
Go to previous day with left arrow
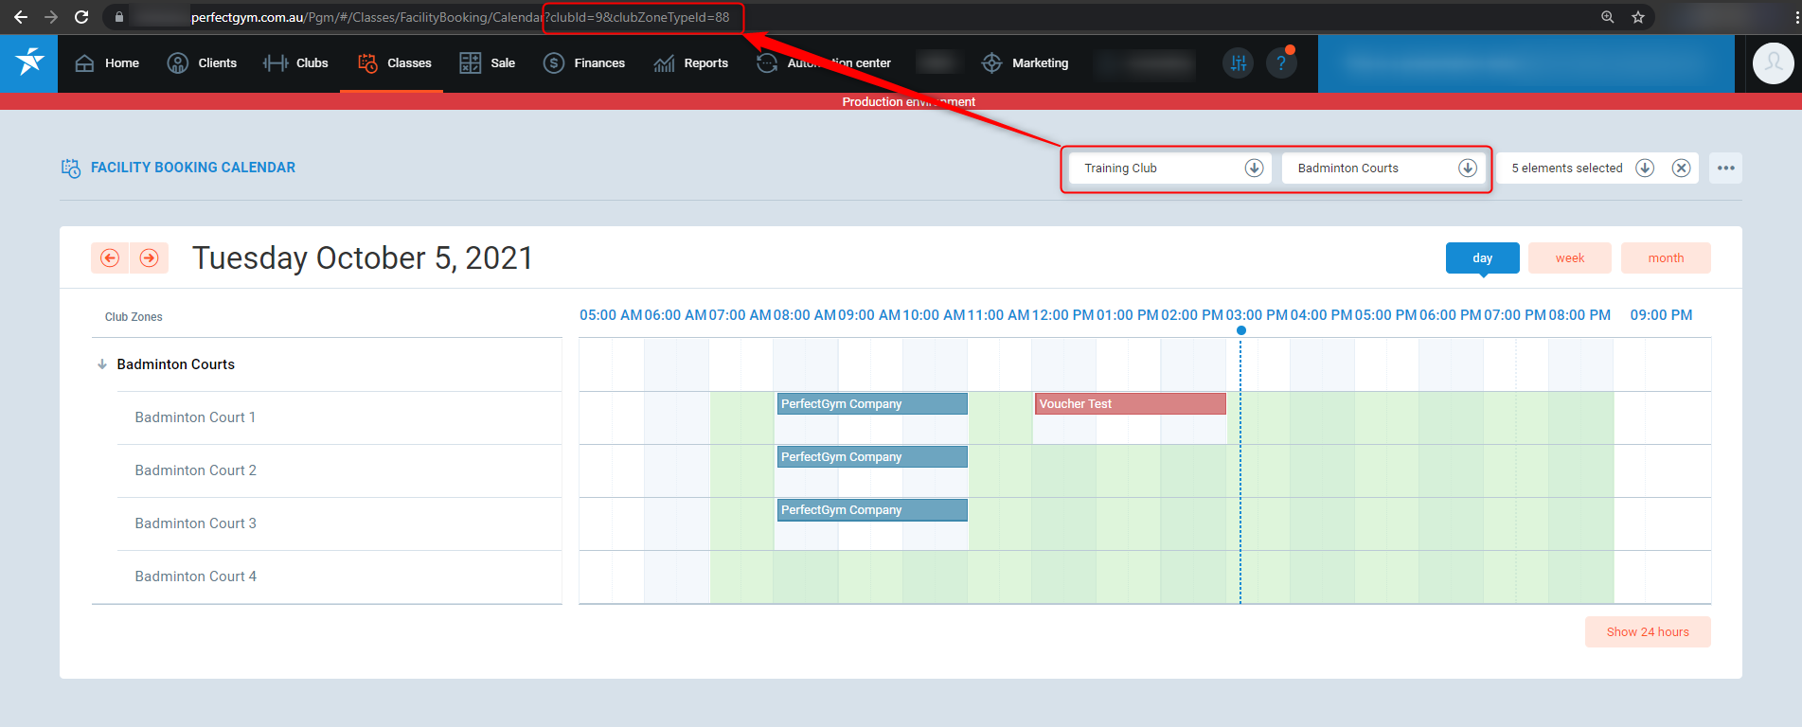tap(110, 258)
